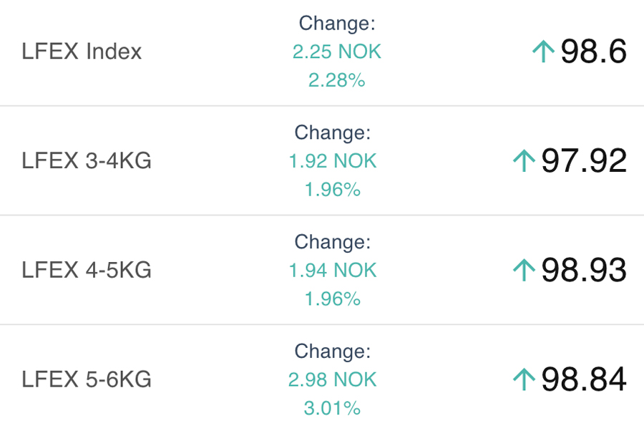Click the 2.25 NOK change value
Viewport: 644px width, 431px height.
pos(336,52)
